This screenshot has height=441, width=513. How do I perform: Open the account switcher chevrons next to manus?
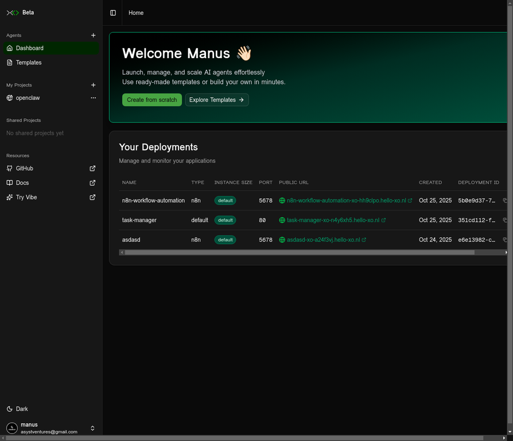92,428
